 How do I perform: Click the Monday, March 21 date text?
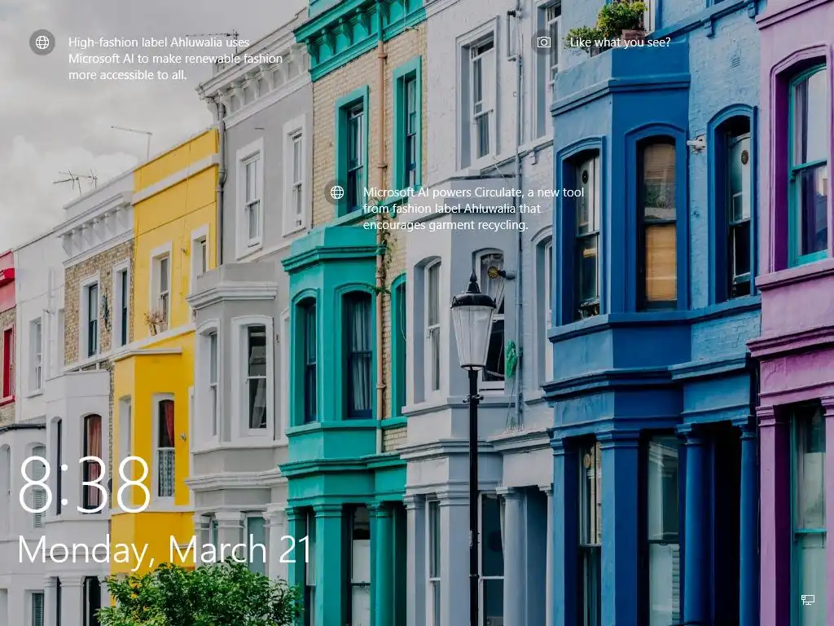click(165, 550)
